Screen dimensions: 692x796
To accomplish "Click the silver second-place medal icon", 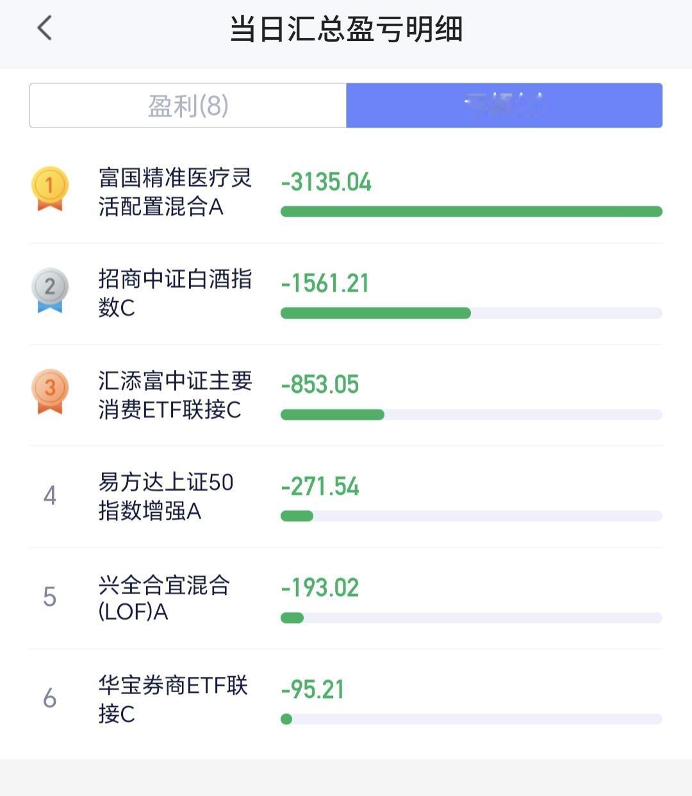I will [x=50, y=290].
